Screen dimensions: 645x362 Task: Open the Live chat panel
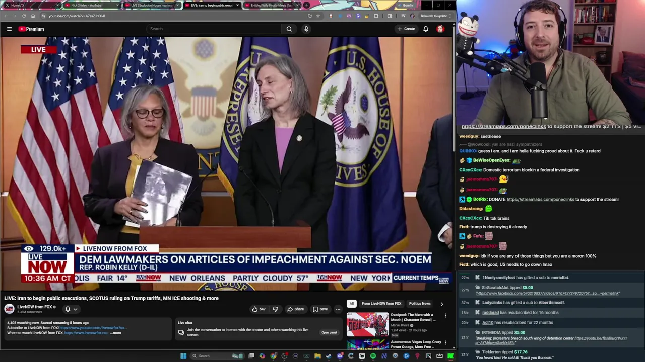(x=329, y=332)
